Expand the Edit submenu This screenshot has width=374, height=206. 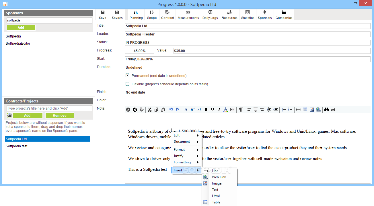click(186, 135)
